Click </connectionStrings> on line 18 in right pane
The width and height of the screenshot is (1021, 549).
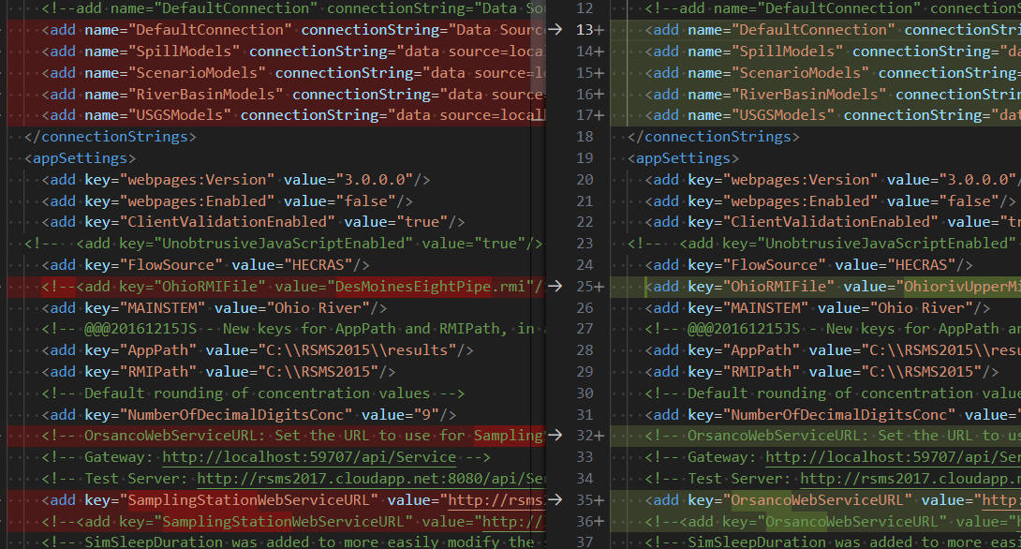click(713, 137)
